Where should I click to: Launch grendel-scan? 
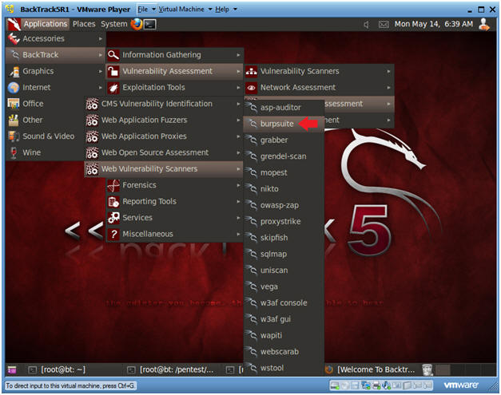(x=284, y=156)
